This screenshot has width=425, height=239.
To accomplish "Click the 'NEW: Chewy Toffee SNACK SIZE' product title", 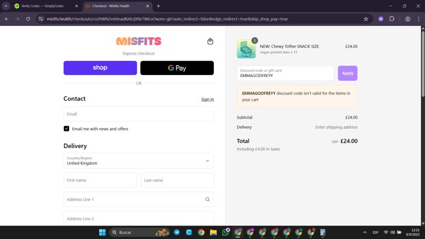I will [290, 46].
